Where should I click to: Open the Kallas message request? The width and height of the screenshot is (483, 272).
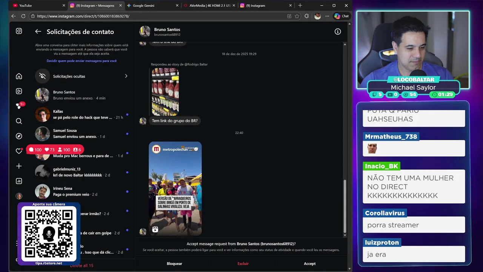click(82, 114)
